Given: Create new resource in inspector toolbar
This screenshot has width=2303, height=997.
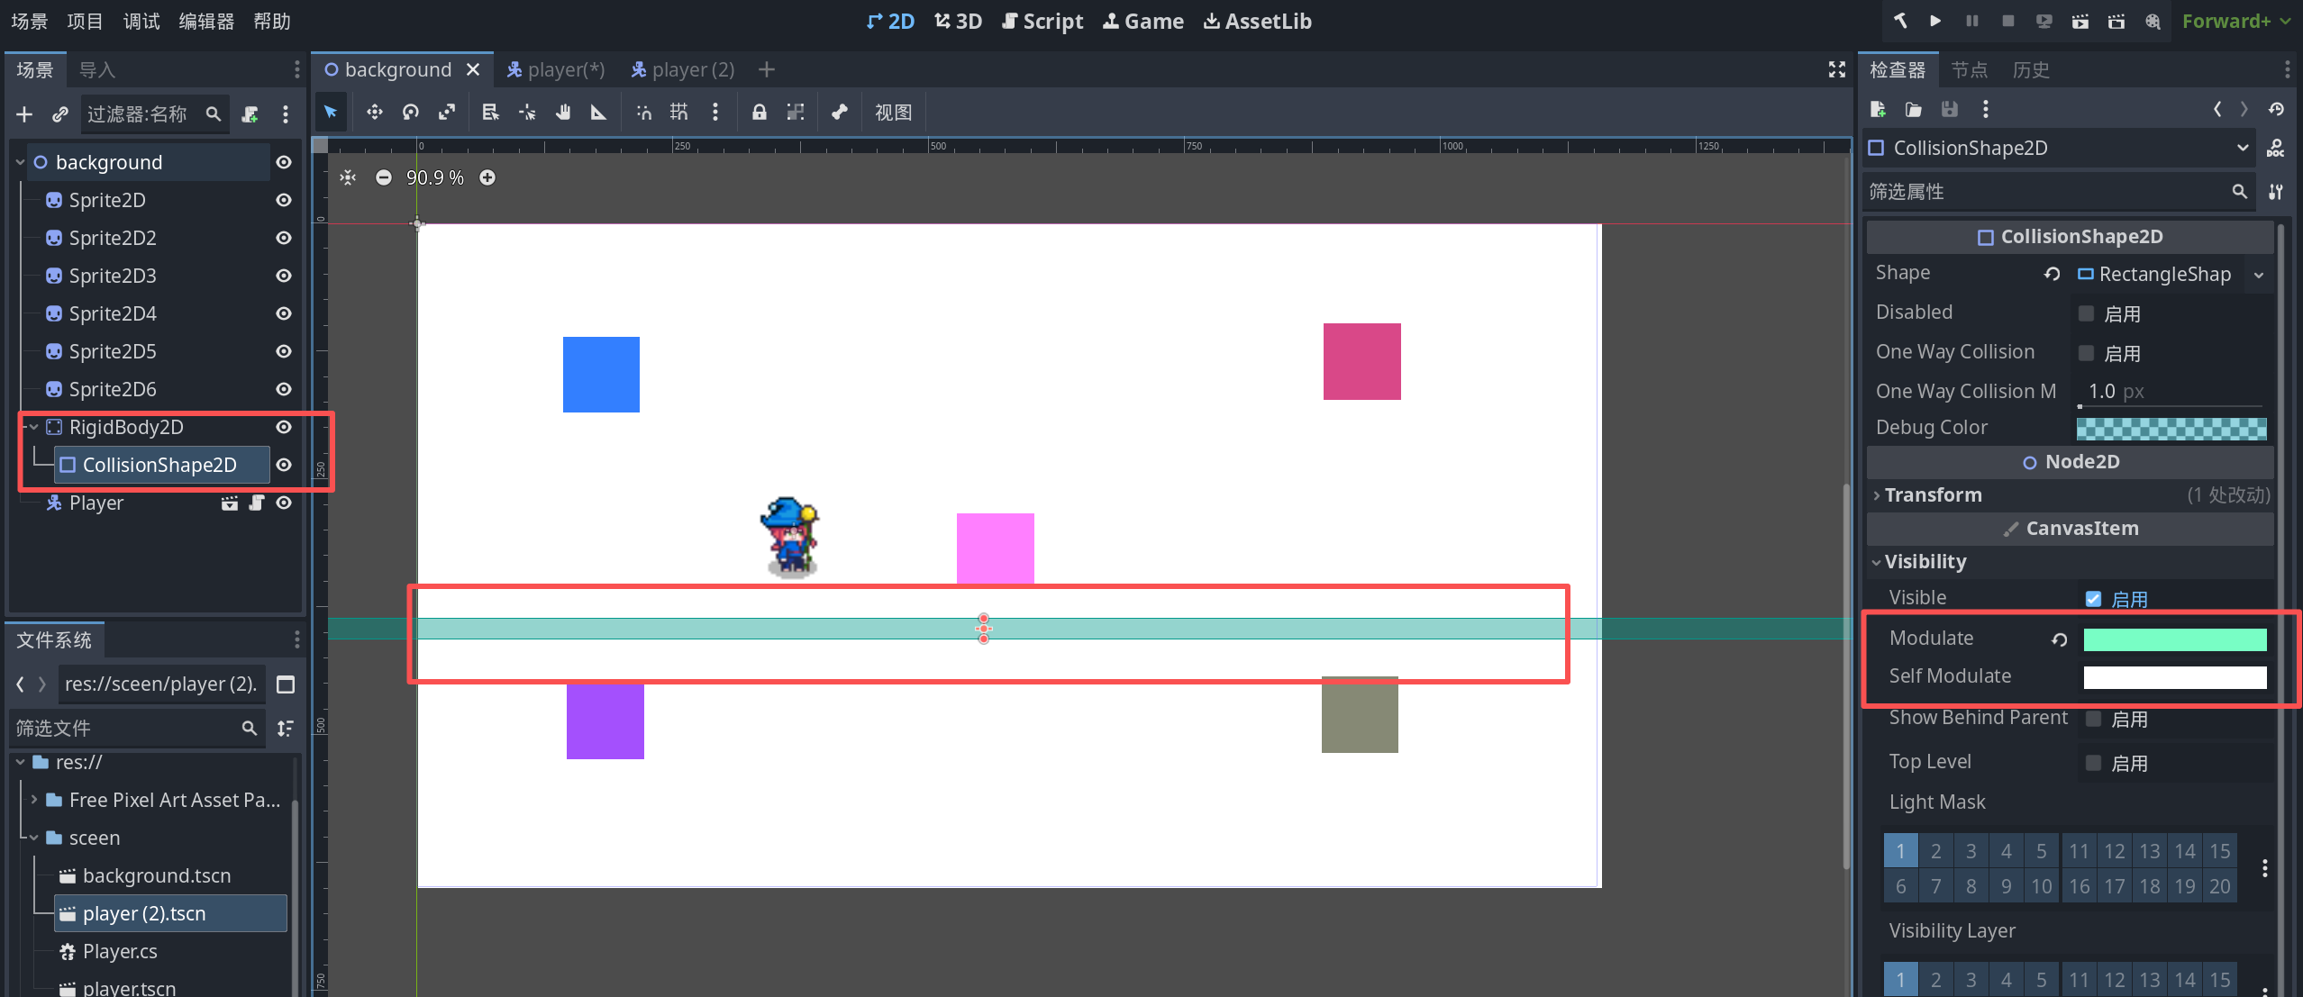Looking at the screenshot, I should point(1878,109).
